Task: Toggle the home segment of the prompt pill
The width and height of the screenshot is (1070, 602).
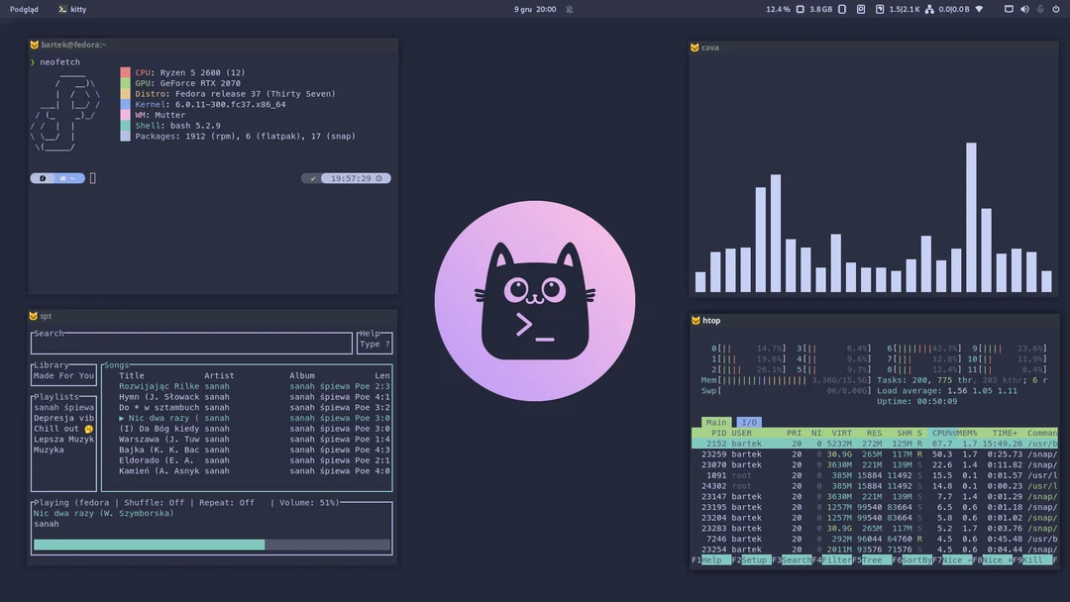Action: tap(62, 178)
